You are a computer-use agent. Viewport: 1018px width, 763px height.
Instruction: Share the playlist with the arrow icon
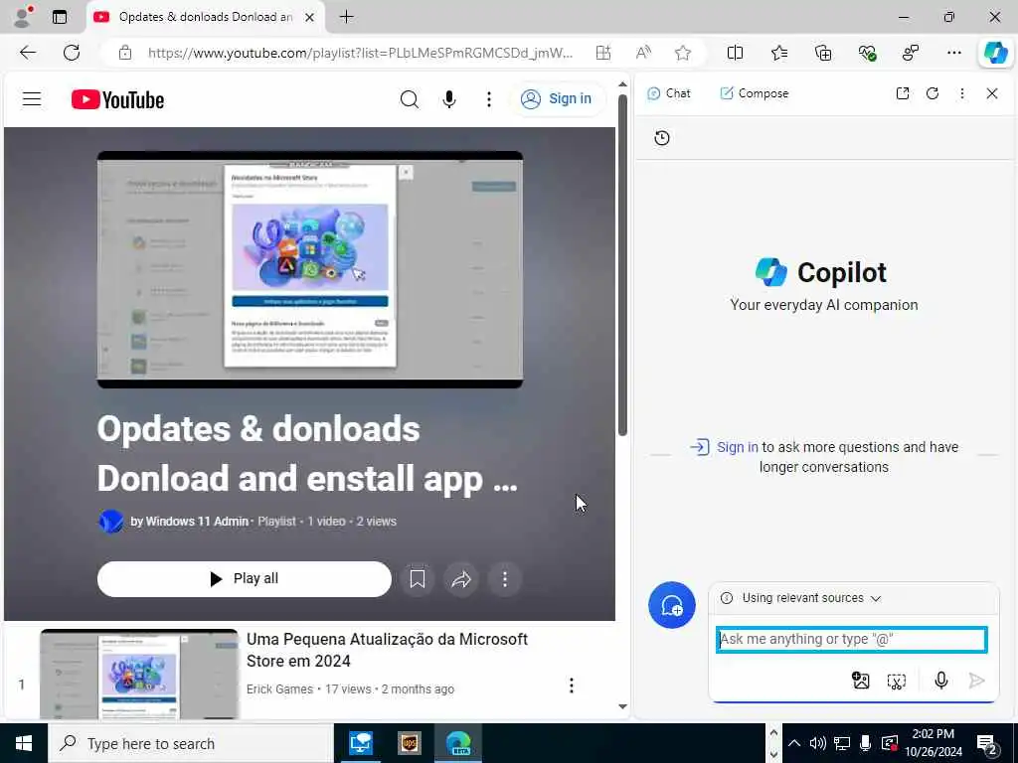pos(461,579)
